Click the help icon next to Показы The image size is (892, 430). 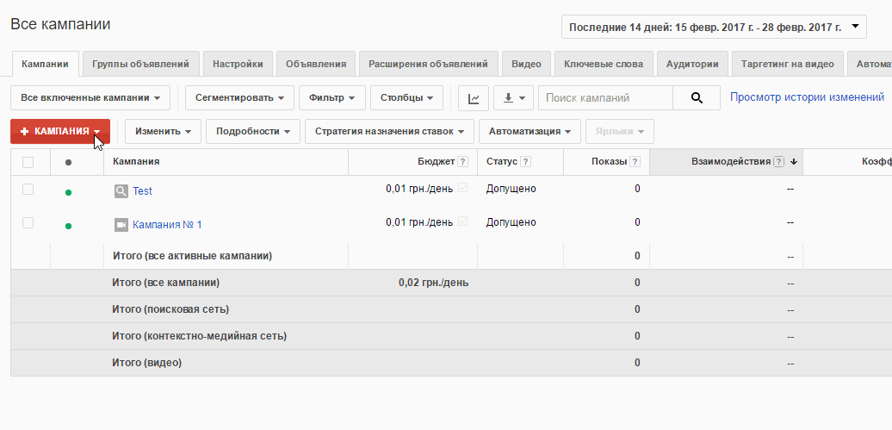tap(635, 162)
